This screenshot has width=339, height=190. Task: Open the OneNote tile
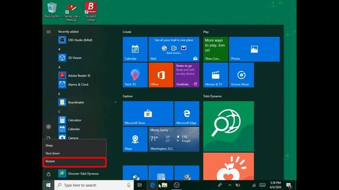187,75
